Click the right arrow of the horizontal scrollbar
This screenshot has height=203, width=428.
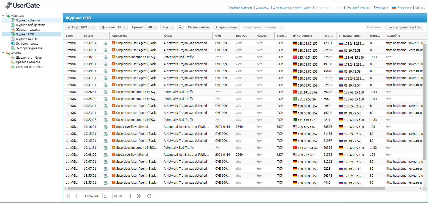[x=421, y=189]
